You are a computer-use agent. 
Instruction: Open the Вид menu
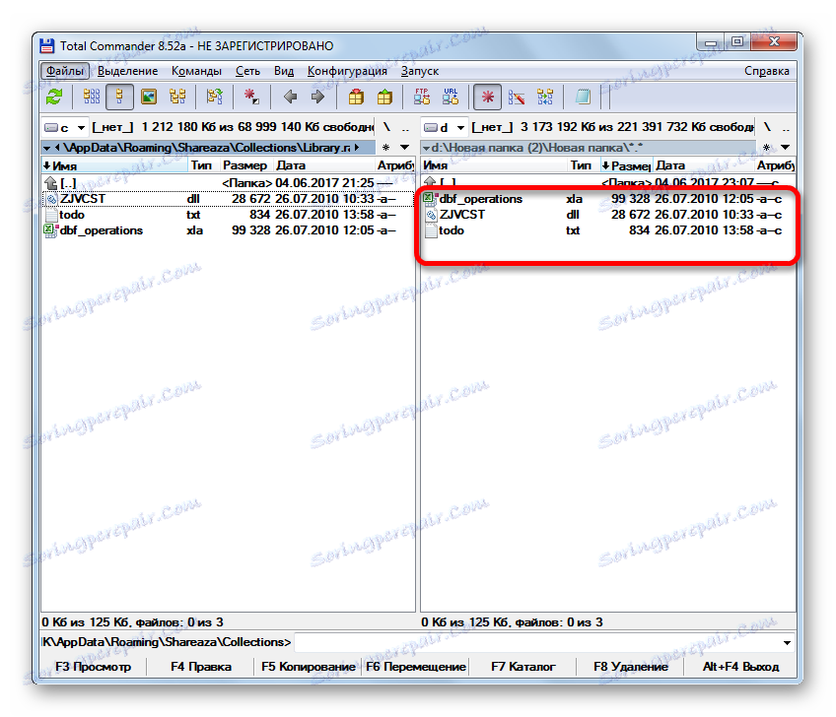click(x=284, y=71)
